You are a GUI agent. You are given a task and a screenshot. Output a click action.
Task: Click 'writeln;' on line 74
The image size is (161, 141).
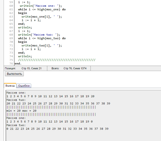(x=25, y=56)
